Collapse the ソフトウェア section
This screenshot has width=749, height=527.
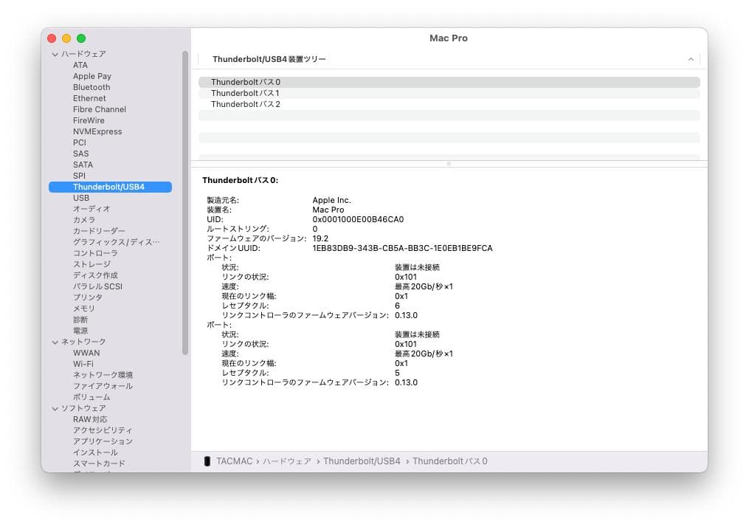point(55,408)
